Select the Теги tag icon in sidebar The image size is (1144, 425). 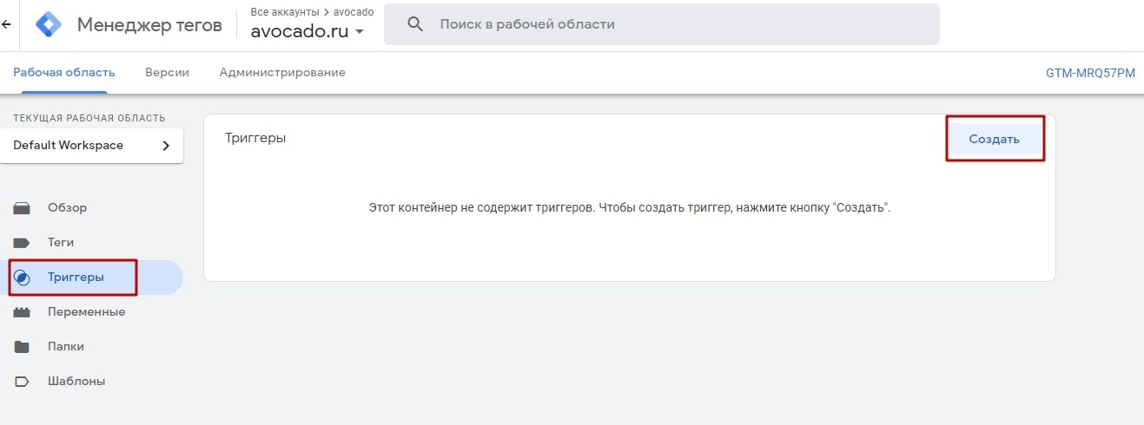point(23,243)
